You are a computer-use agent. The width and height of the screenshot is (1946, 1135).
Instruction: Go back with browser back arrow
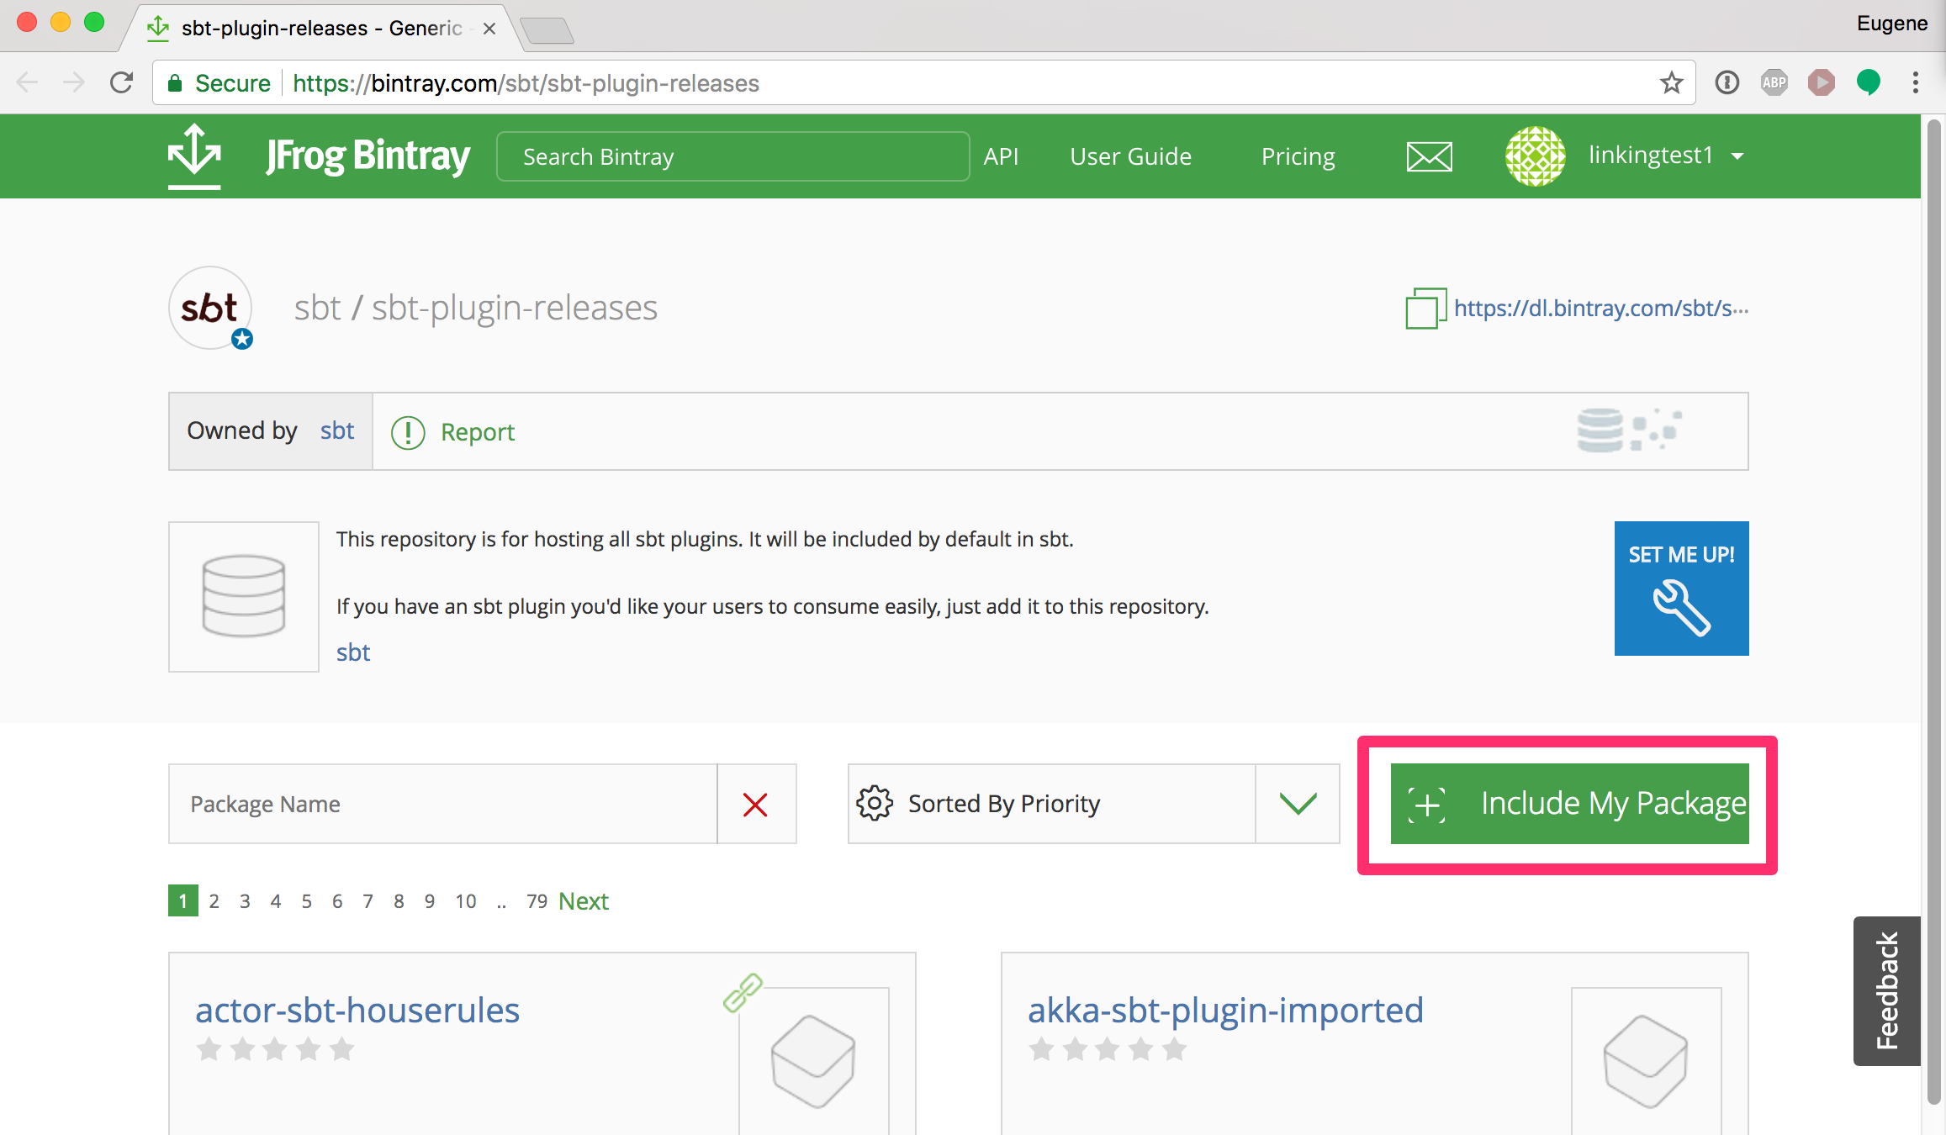[28, 82]
